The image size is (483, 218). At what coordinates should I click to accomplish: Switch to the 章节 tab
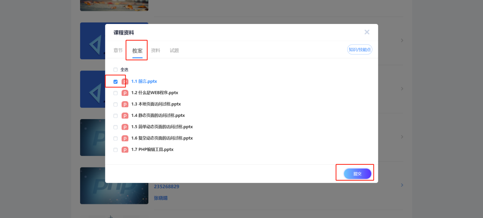tap(118, 50)
